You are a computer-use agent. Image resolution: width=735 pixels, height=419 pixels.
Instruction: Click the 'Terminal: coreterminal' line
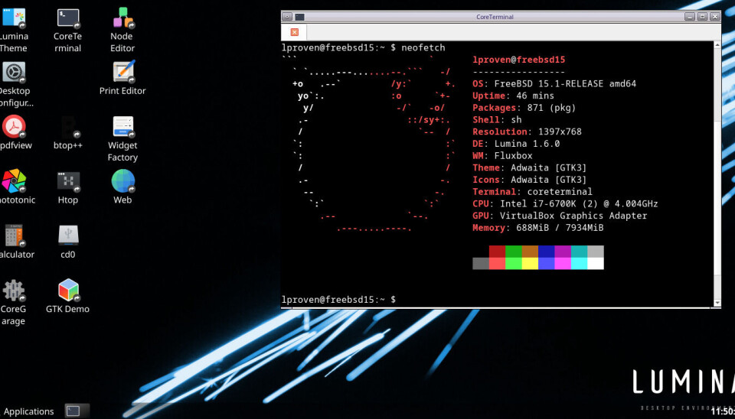coord(533,191)
